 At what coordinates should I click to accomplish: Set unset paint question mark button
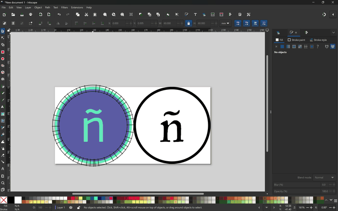click(318, 46)
